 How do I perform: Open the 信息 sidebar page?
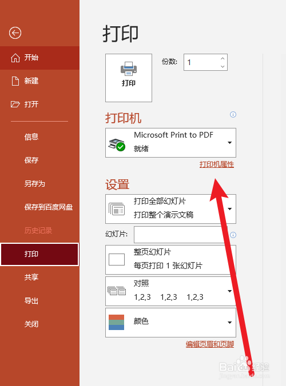(39, 136)
